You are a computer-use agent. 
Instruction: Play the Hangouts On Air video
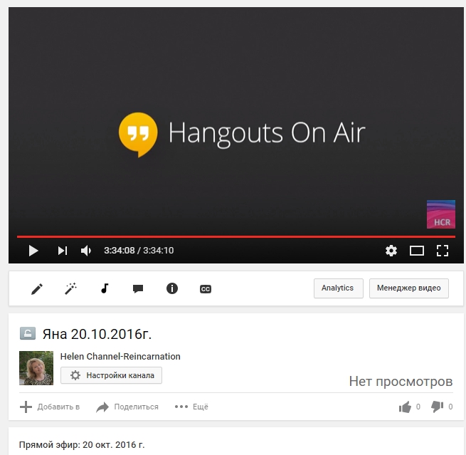coord(33,251)
